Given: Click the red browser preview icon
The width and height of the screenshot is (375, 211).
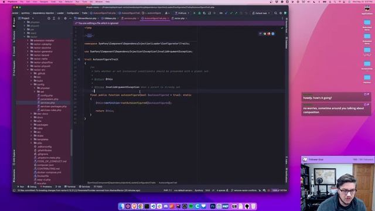Looking at the screenshot, I should pyautogui.click(x=269, y=34).
